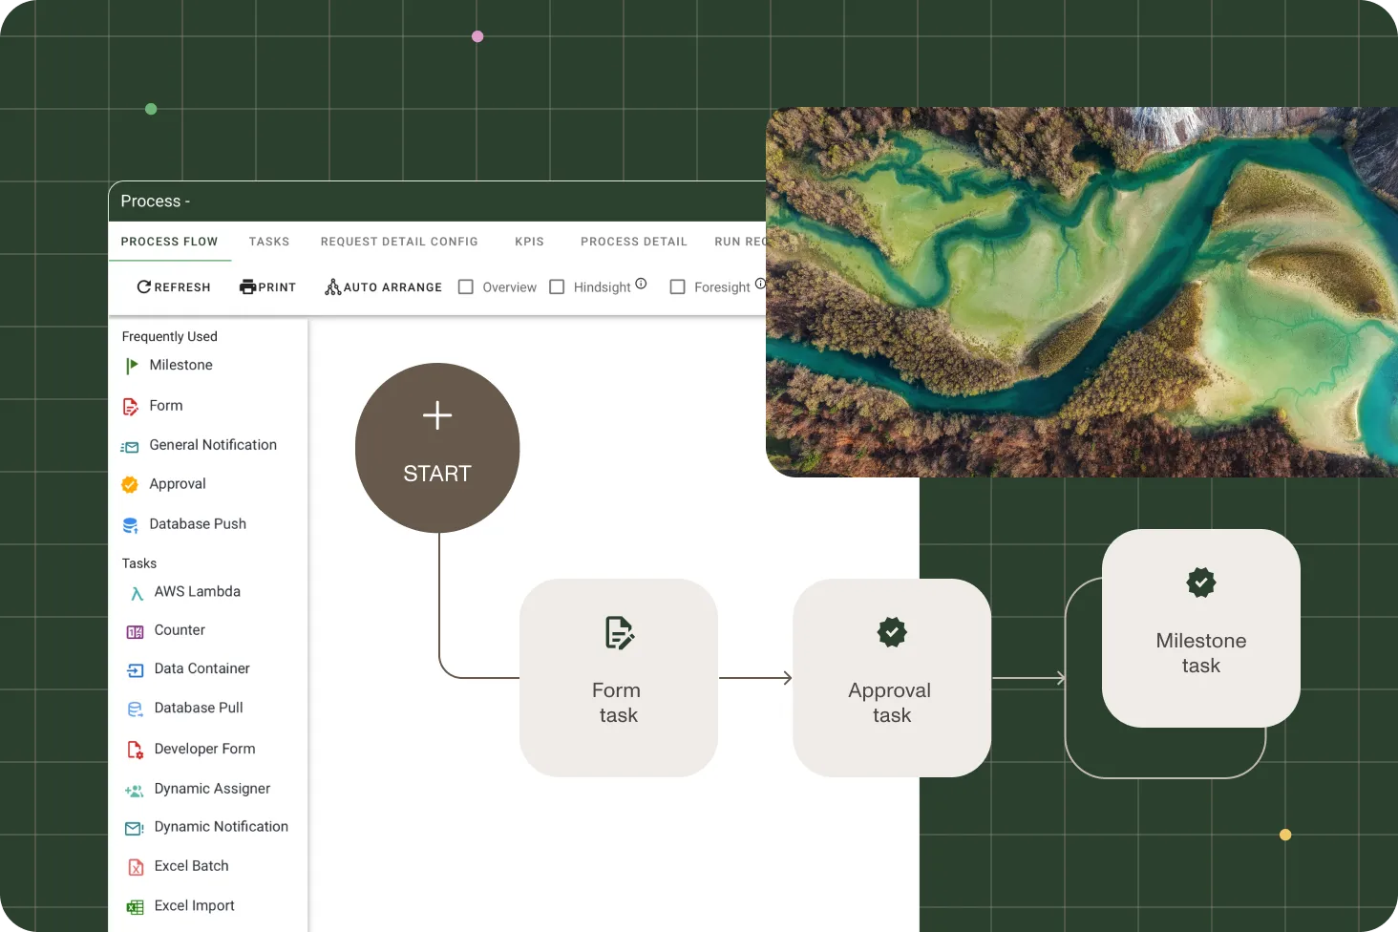Click the Counter task icon

[x=136, y=630]
